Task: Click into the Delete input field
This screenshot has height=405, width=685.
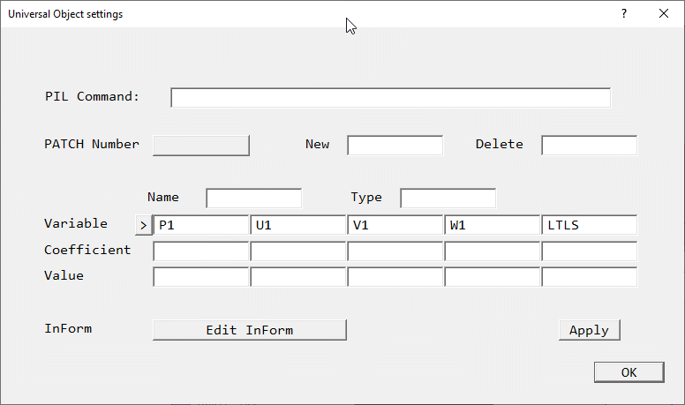Action: tap(589, 145)
